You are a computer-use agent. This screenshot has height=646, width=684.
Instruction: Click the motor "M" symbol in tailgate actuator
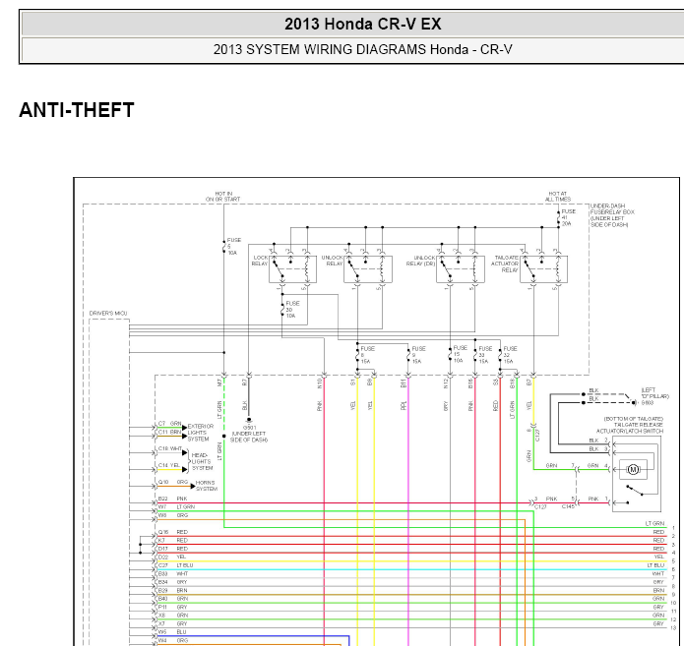633,469
